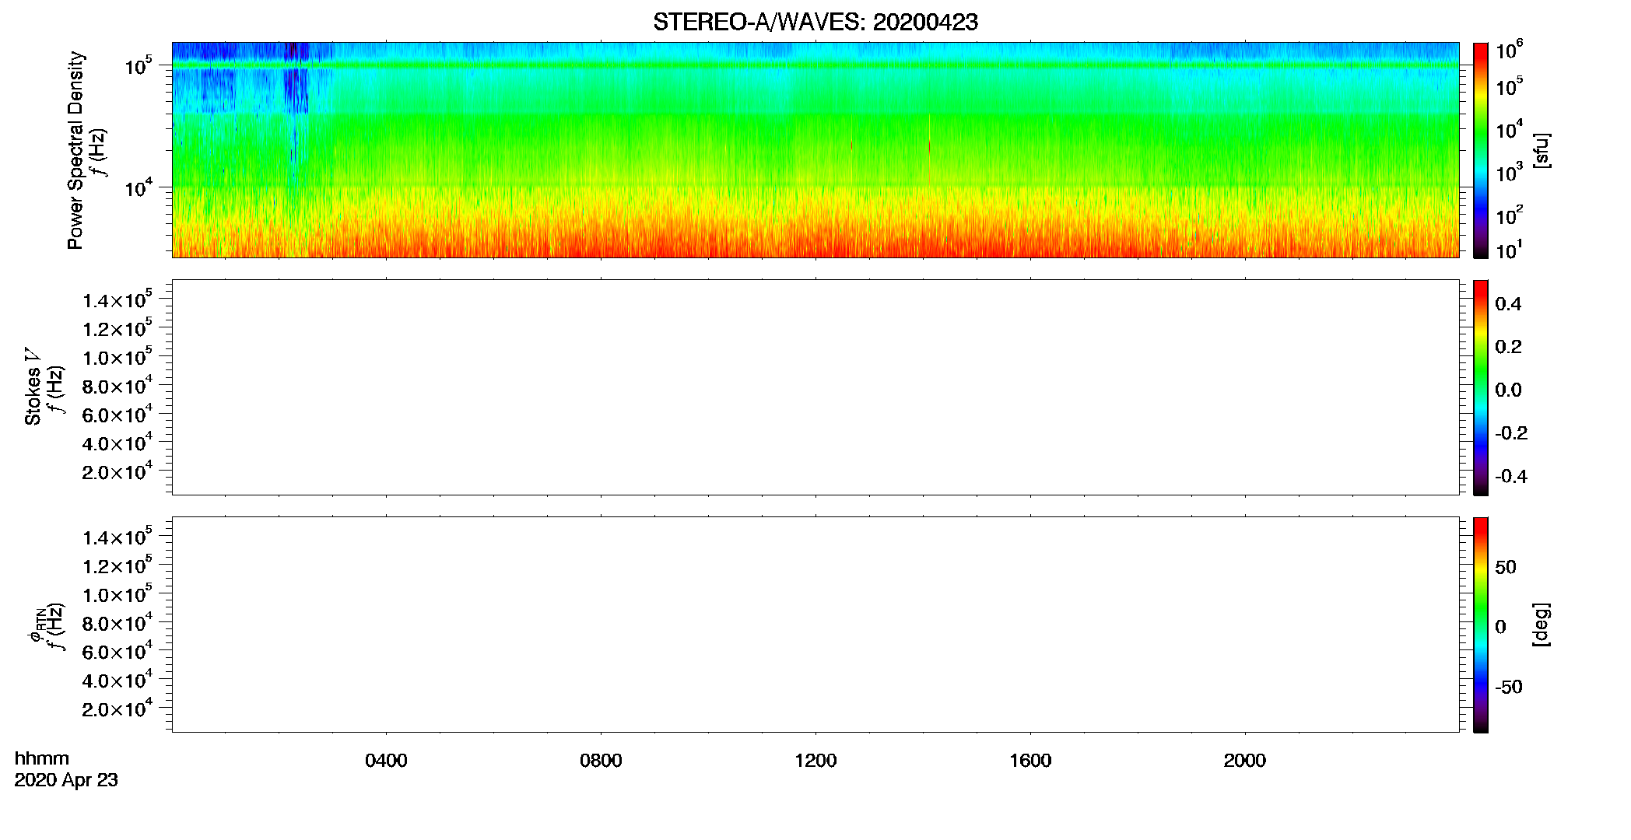Click the 0.2 tick on Stokes color bar

click(x=1508, y=347)
